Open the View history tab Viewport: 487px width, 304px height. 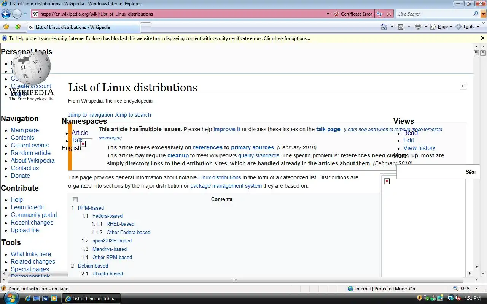pos(419,148)
